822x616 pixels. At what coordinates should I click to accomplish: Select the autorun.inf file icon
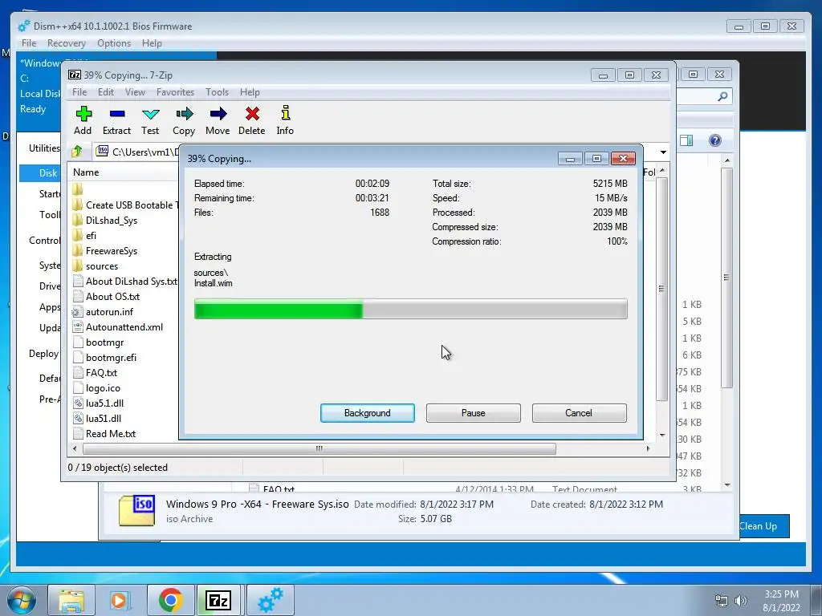pyautogui.click(x=78, y=312)
